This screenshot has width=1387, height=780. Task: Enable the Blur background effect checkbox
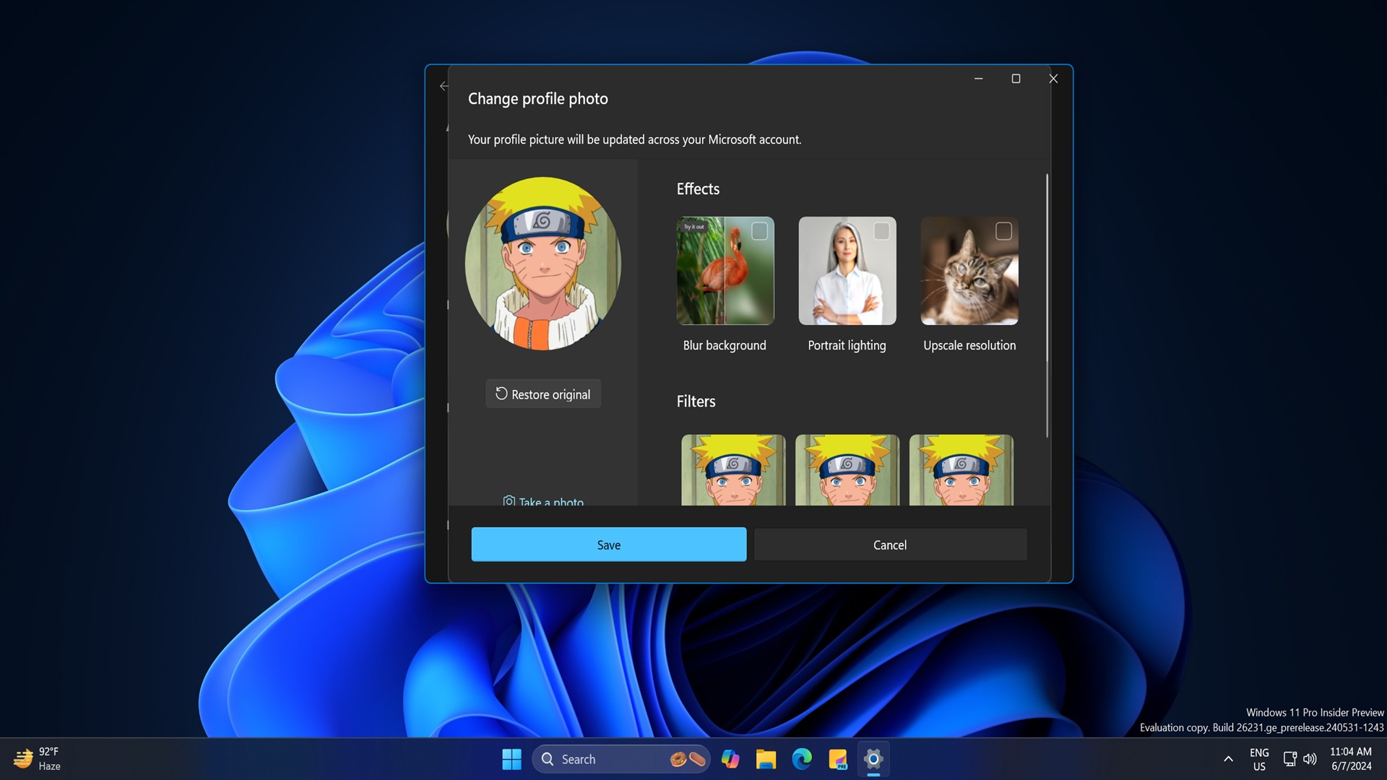click(760, 231)
